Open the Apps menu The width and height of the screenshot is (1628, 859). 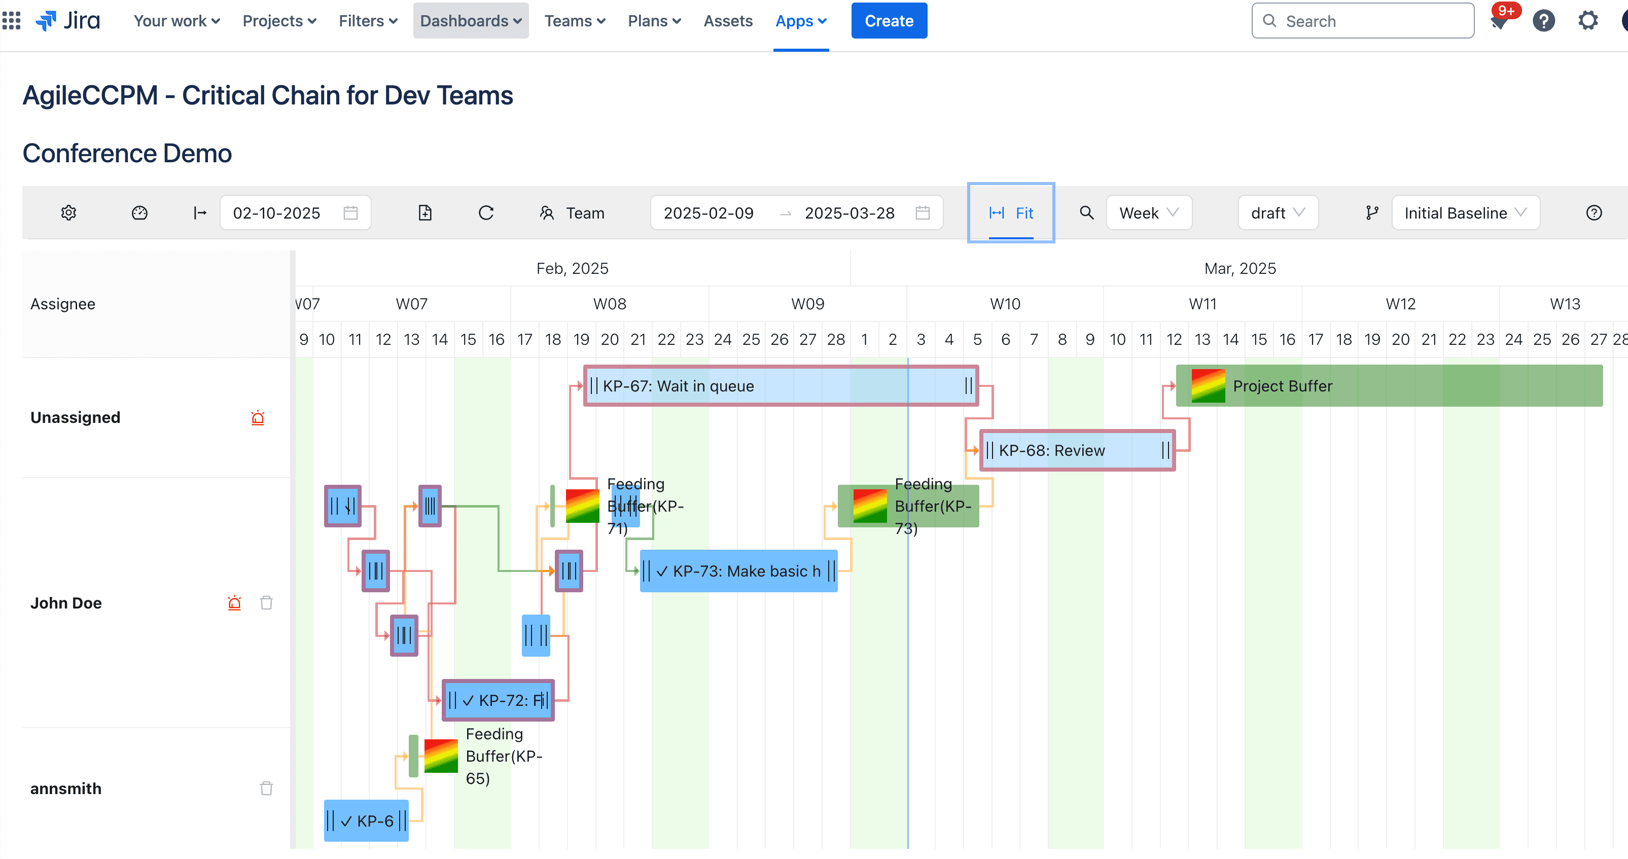(800, 20)
